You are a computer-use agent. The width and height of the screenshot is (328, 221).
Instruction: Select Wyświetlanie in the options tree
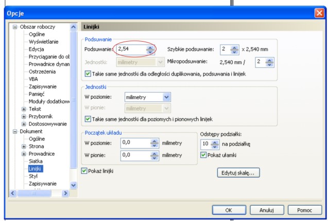(43, 42)
